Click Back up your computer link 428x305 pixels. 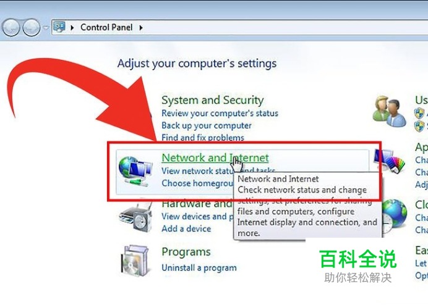coord(207,125)
